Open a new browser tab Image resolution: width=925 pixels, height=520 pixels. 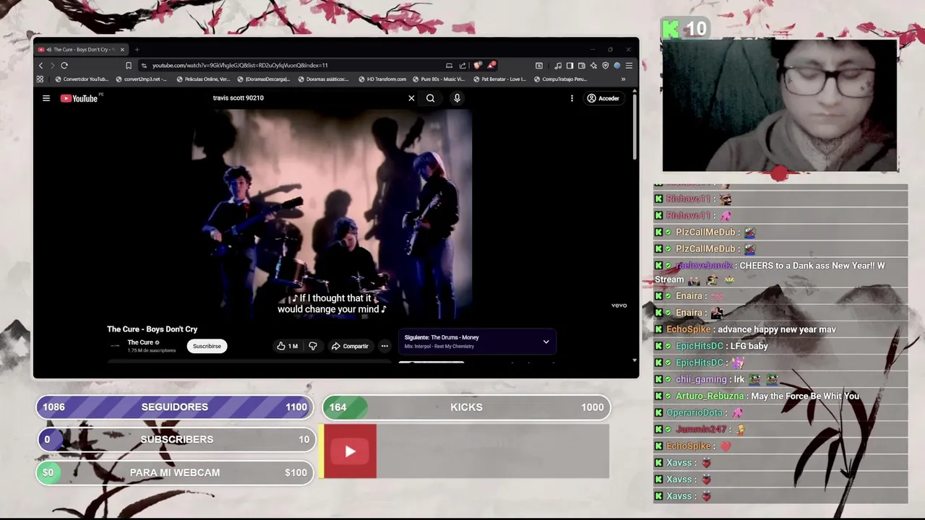coord(137,50)
